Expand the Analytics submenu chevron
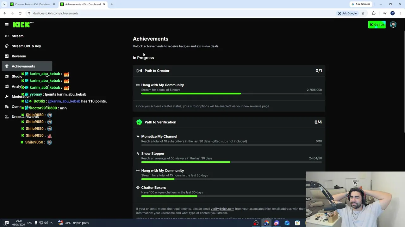Image resolution: width=405 pixels, height=227 pixels. pos(47,86)
